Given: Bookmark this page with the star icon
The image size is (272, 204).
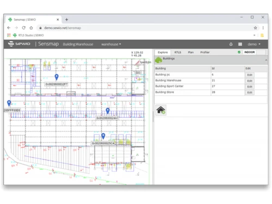Looking at the screenshot, I should pos(255,28).
